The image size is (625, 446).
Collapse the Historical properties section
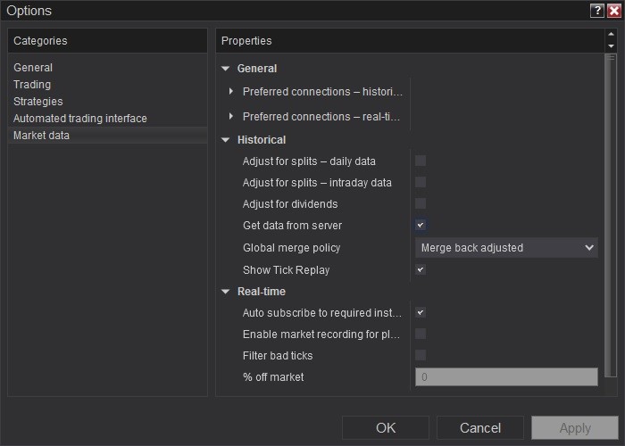click(x=227, y=140)
